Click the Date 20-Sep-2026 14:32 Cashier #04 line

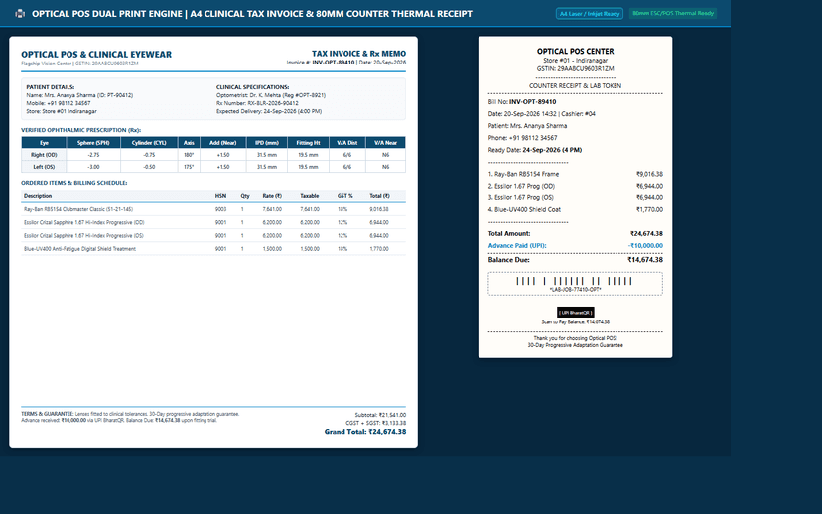(541, 114)
